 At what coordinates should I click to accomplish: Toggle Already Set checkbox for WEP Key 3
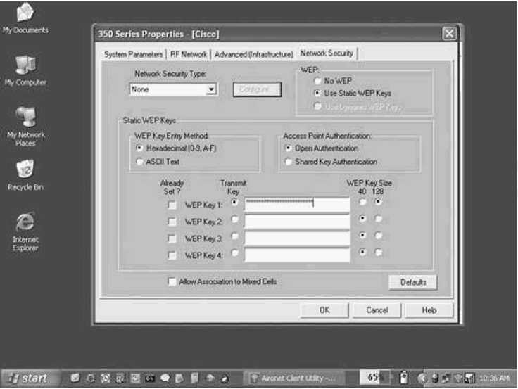[172, 238]
